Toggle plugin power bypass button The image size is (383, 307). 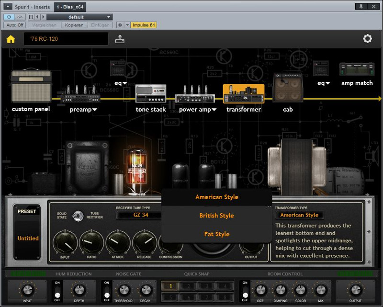(9, 17)
